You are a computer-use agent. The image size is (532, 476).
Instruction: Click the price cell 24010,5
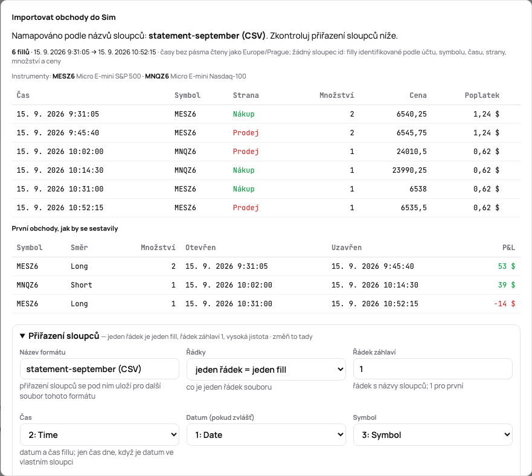(412, 152)
